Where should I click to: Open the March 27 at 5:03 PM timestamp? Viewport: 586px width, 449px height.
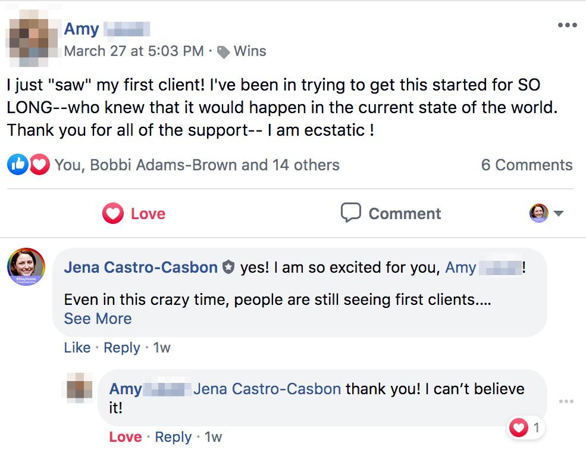coord(134,51)
